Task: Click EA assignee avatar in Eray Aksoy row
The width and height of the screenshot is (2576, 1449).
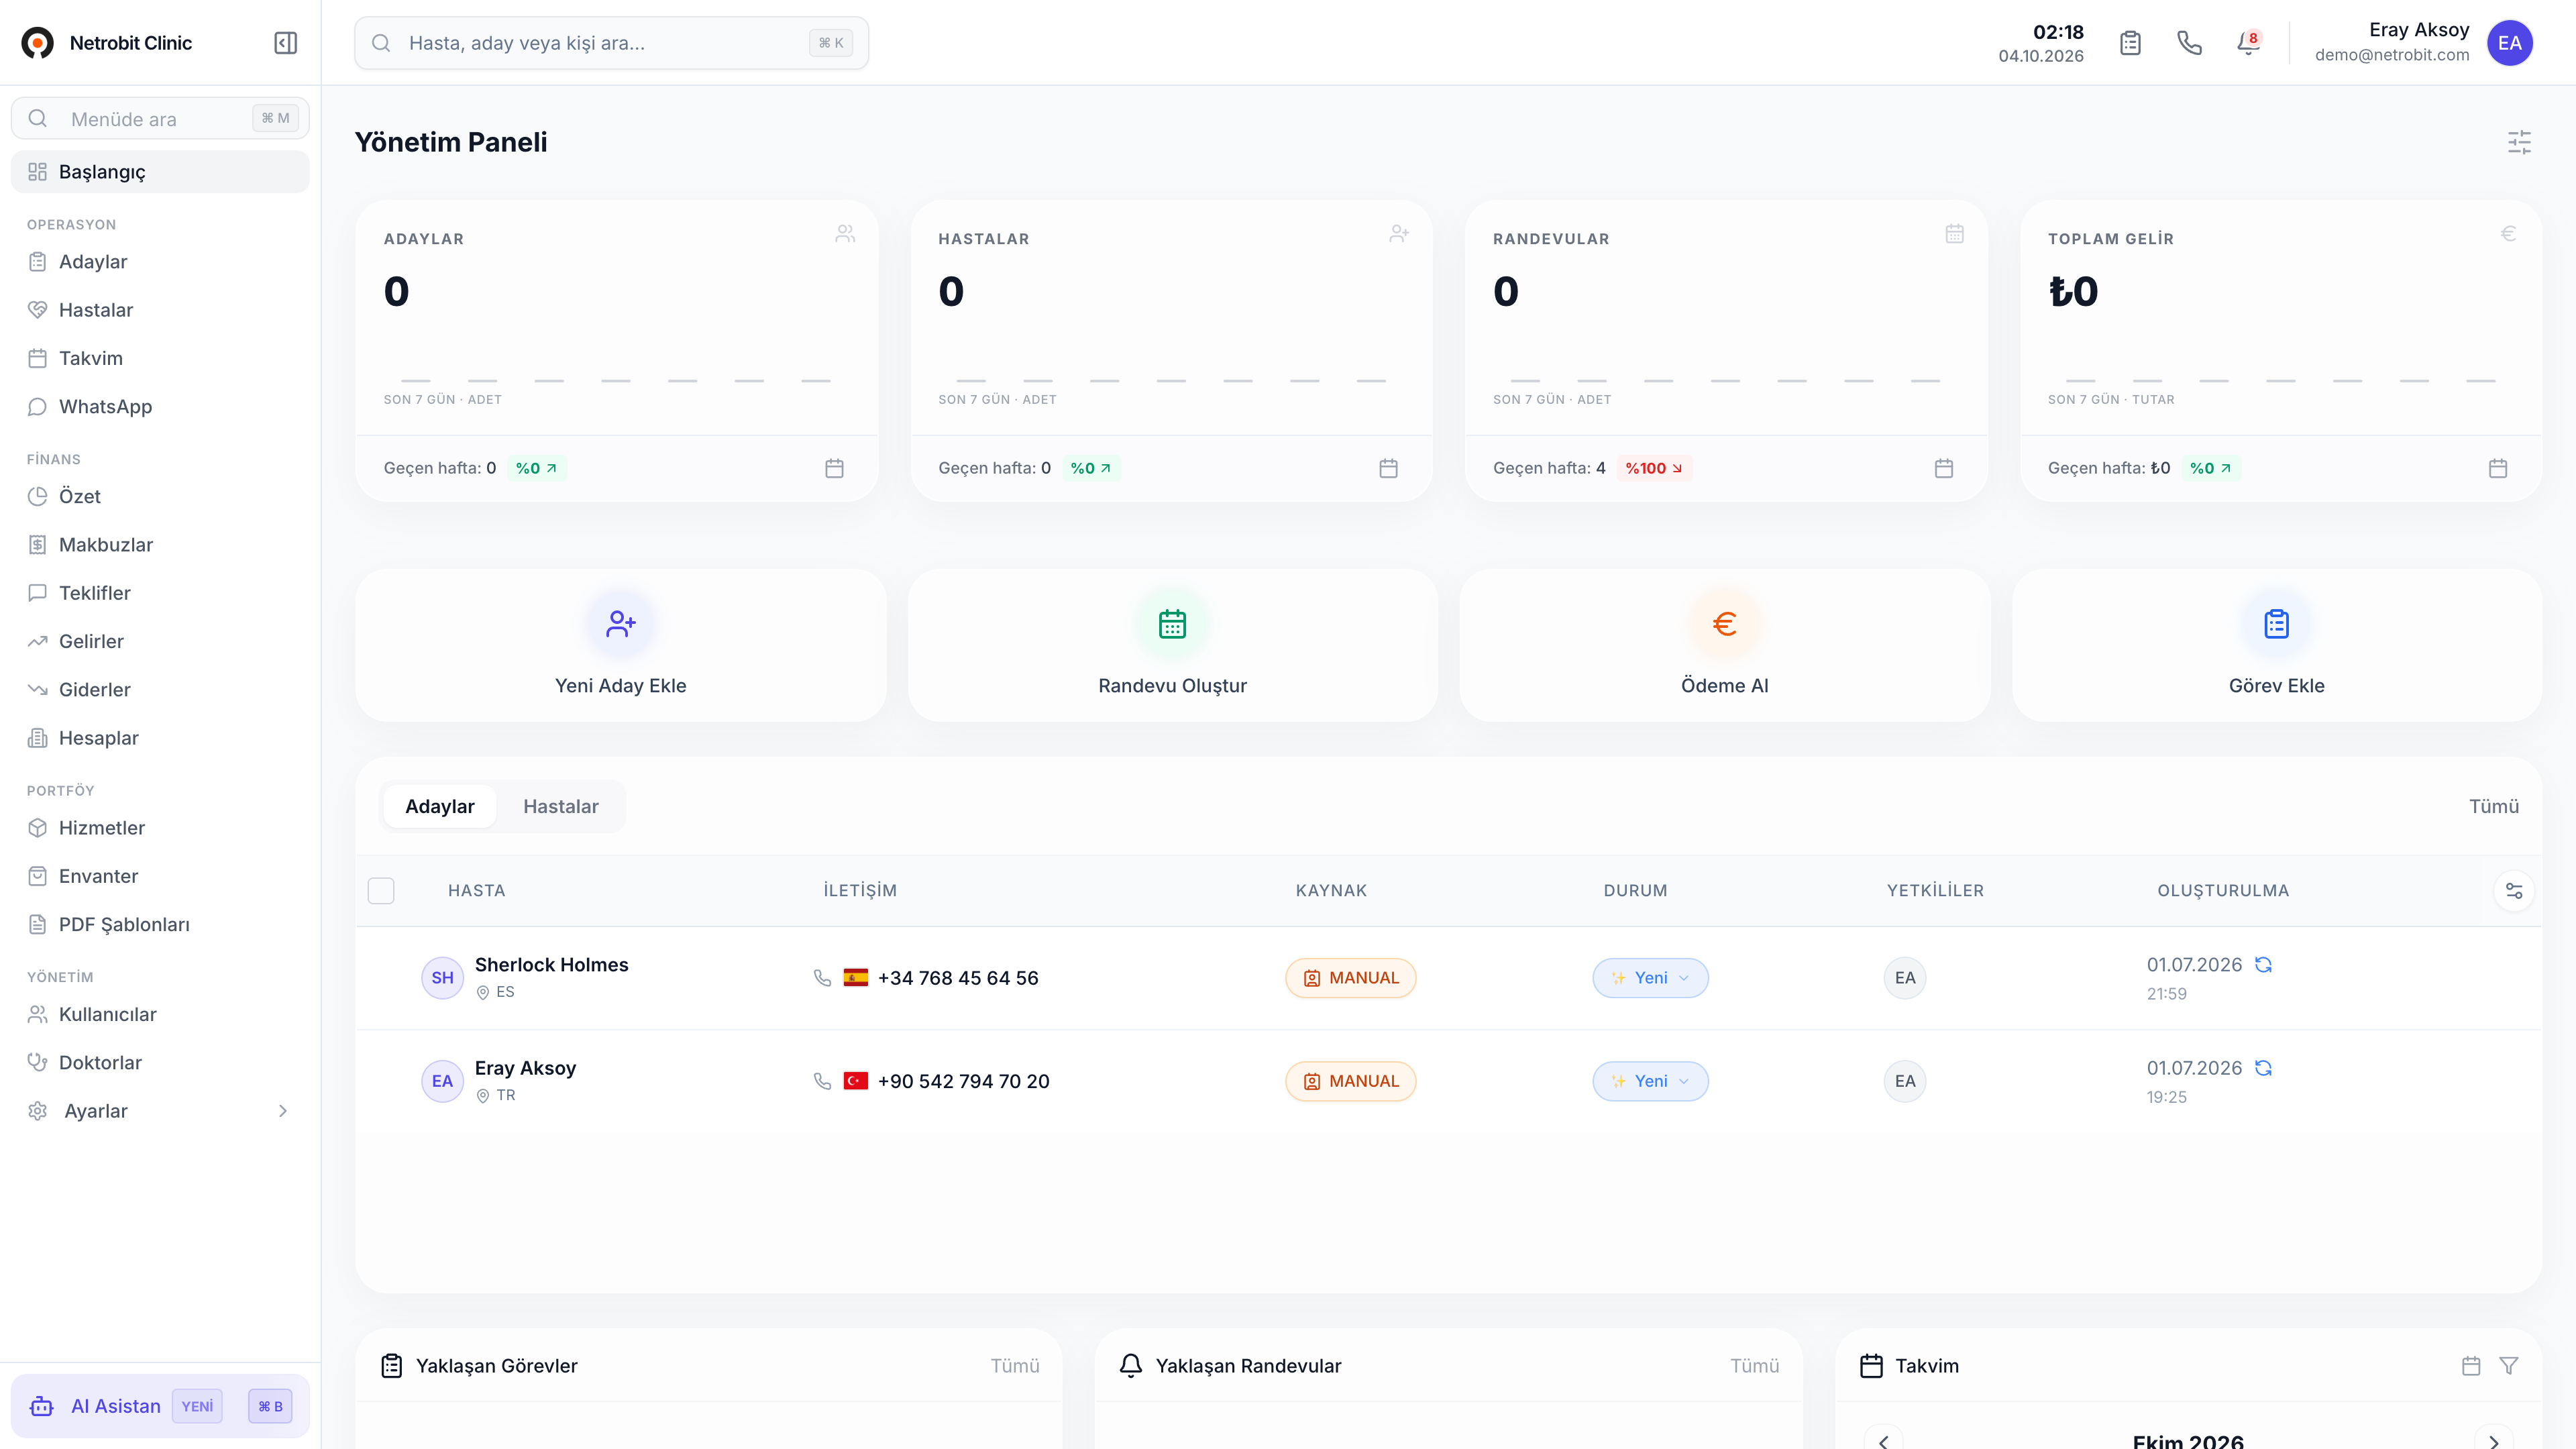Action: coord(1905,1081)
